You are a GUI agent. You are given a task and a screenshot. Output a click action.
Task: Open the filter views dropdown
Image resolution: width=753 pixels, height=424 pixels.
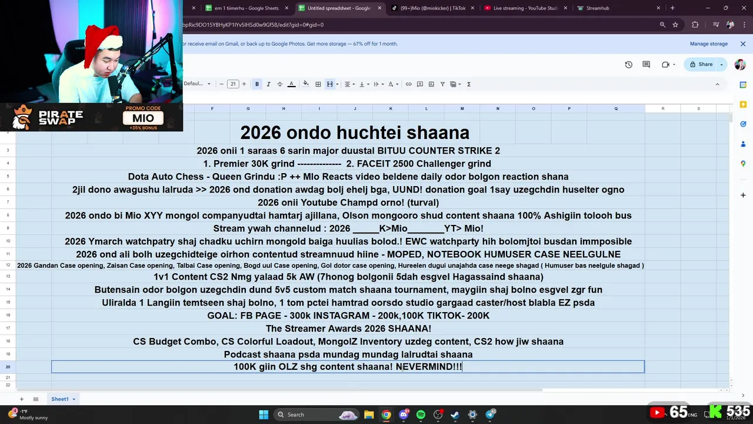[455, 84]
